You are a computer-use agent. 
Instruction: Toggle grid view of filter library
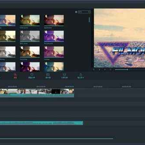(76, 12)
